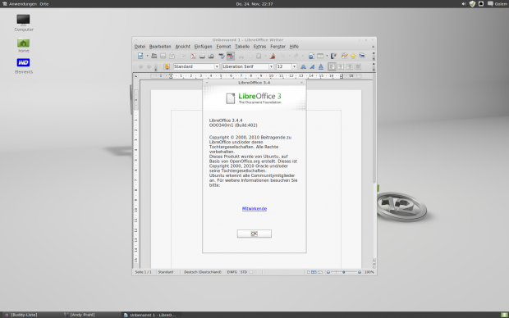
Task: Click the Export as PDF icon
Action: coord(193,56)
